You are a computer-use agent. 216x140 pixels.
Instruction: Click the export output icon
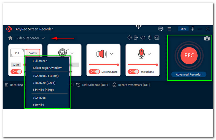click(x=136, y=37)
